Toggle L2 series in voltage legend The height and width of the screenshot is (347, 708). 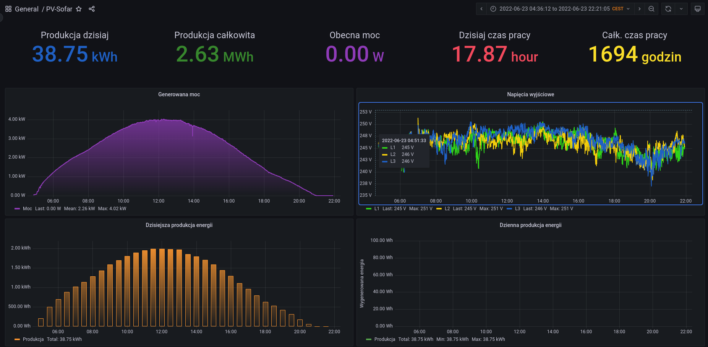pyautogui.click(x=447, y=209)
